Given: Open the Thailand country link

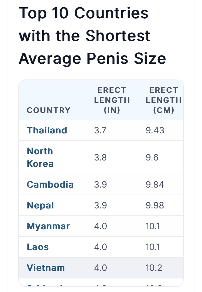Looking at the screenshot, I should point(47,130).
